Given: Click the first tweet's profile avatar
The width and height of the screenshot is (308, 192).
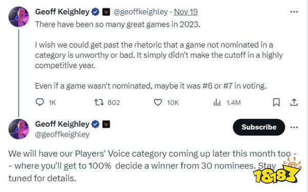Looking at the screenshot, I should tap(18, 17).
